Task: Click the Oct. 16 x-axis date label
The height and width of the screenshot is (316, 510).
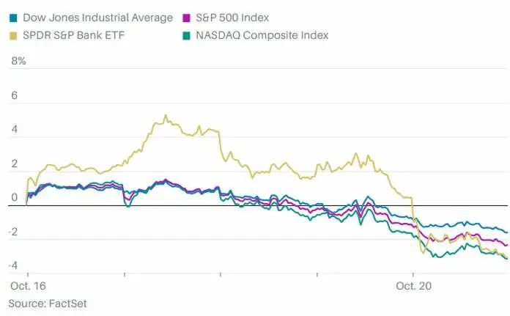Action: point(26,286)
